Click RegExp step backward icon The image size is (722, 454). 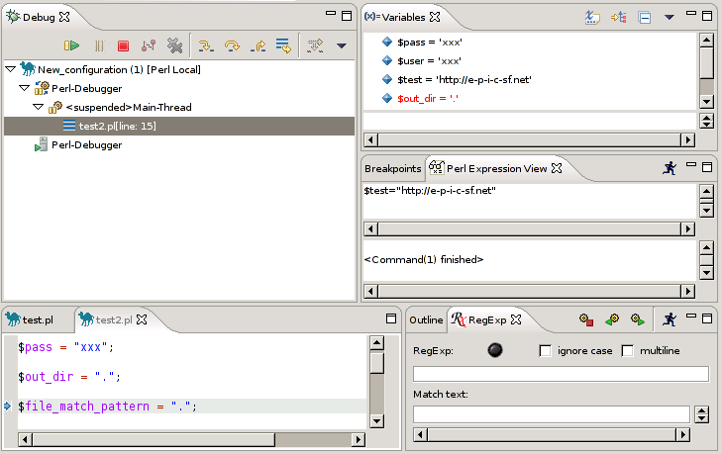(x=612, y=319)
